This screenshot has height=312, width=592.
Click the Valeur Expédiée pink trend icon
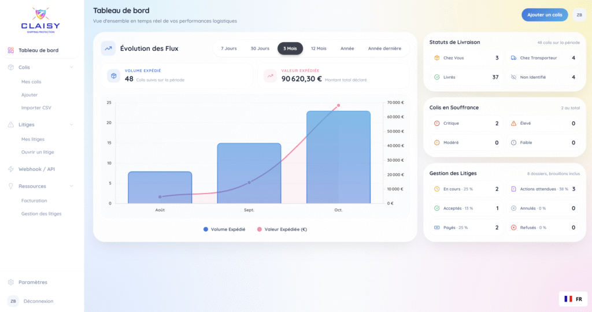pos(271,76)
